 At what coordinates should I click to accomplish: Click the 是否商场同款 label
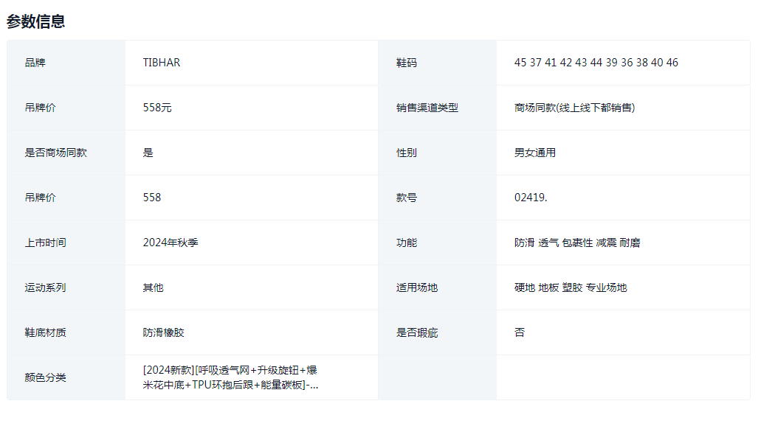click(56, 153)
